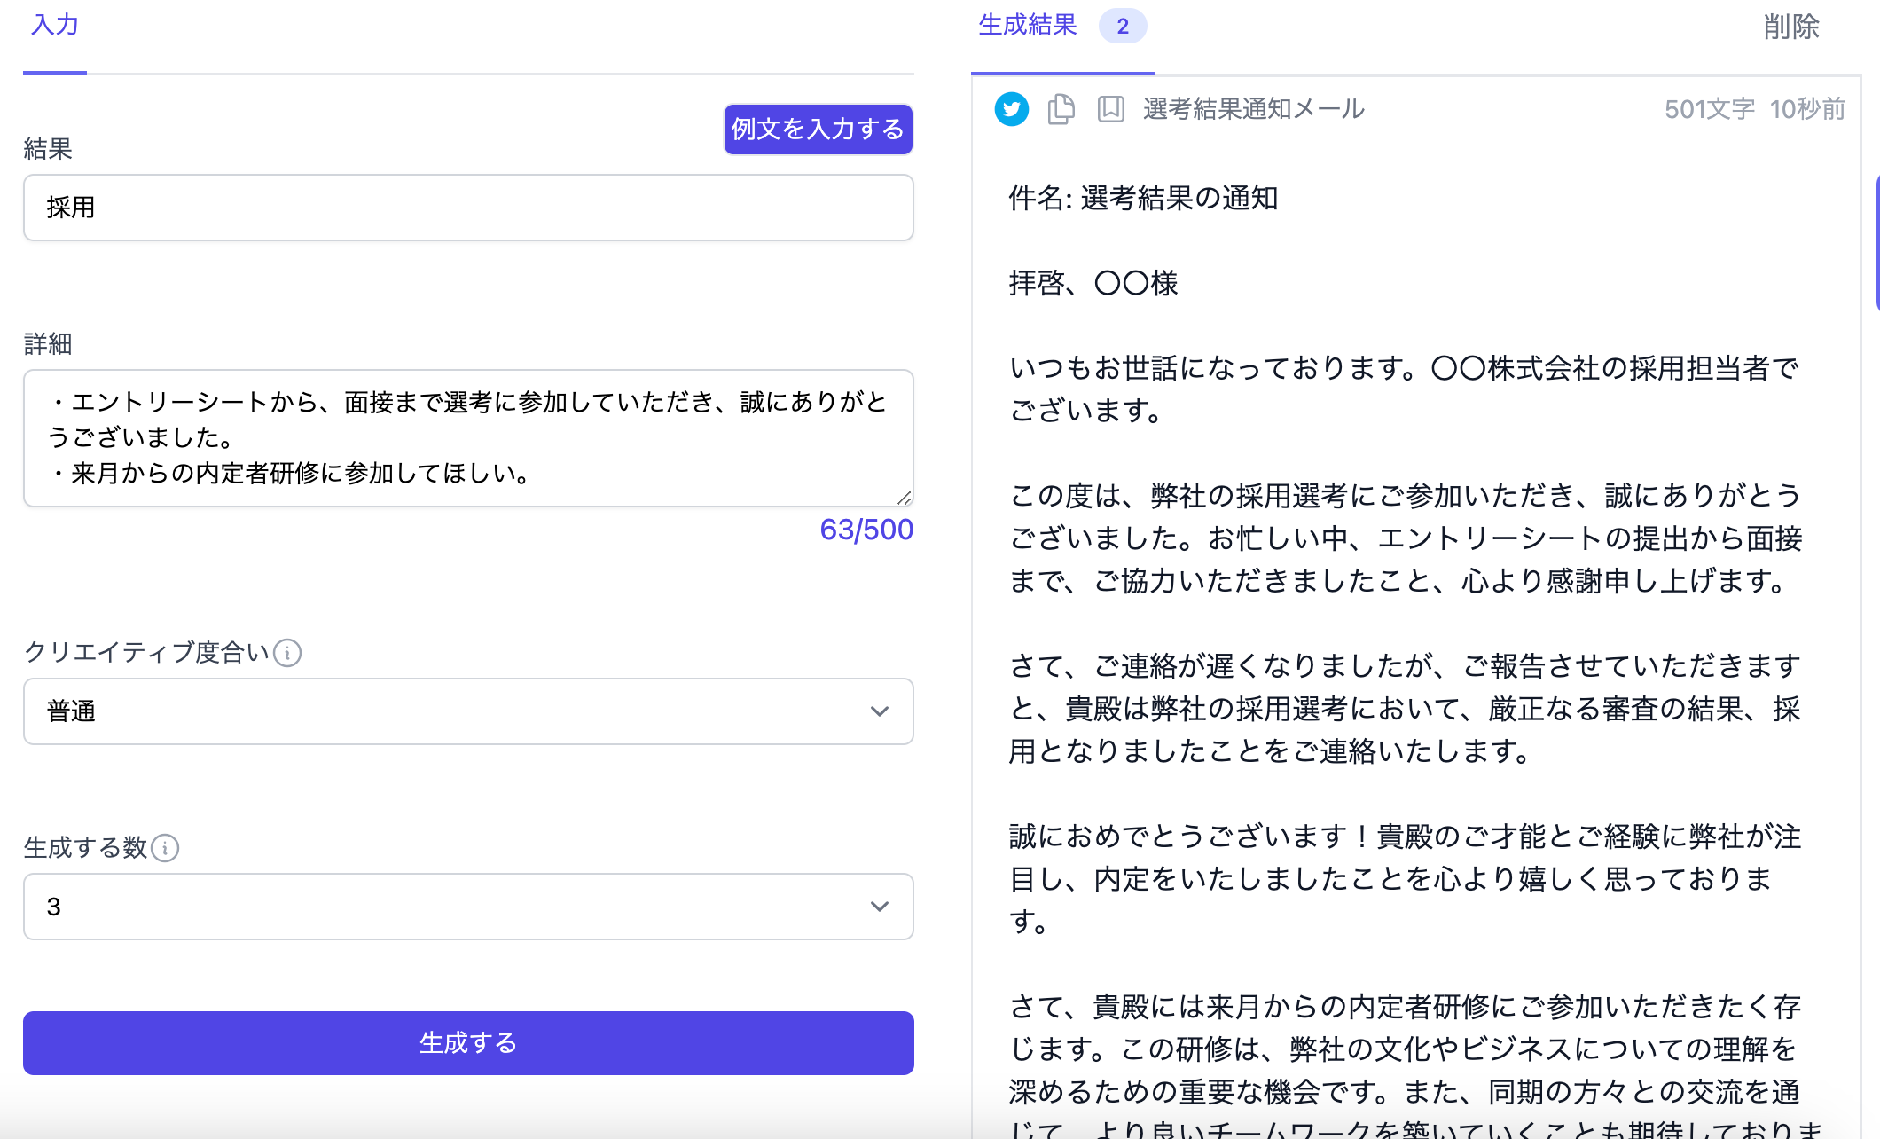Focus 詳細 textarea with entry details
Image resolution: width=1880 pixels, height=1139 pixels.
tap(468, 438)
